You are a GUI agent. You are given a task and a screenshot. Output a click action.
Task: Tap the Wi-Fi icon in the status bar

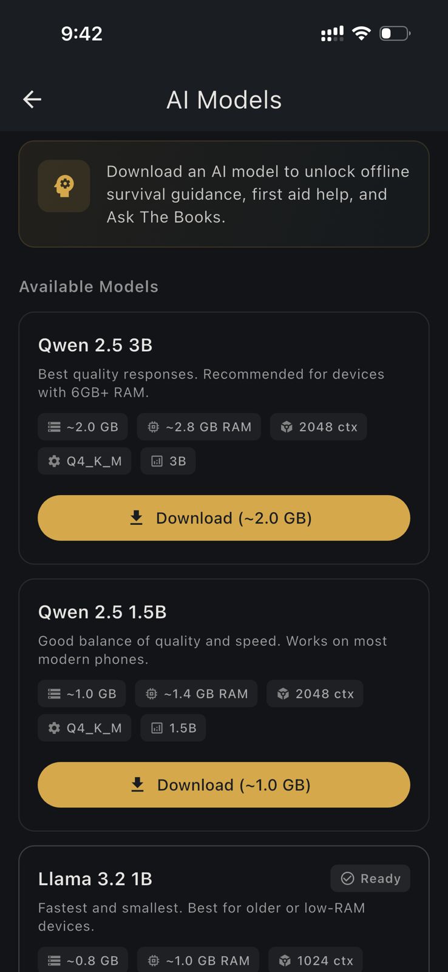361,33
